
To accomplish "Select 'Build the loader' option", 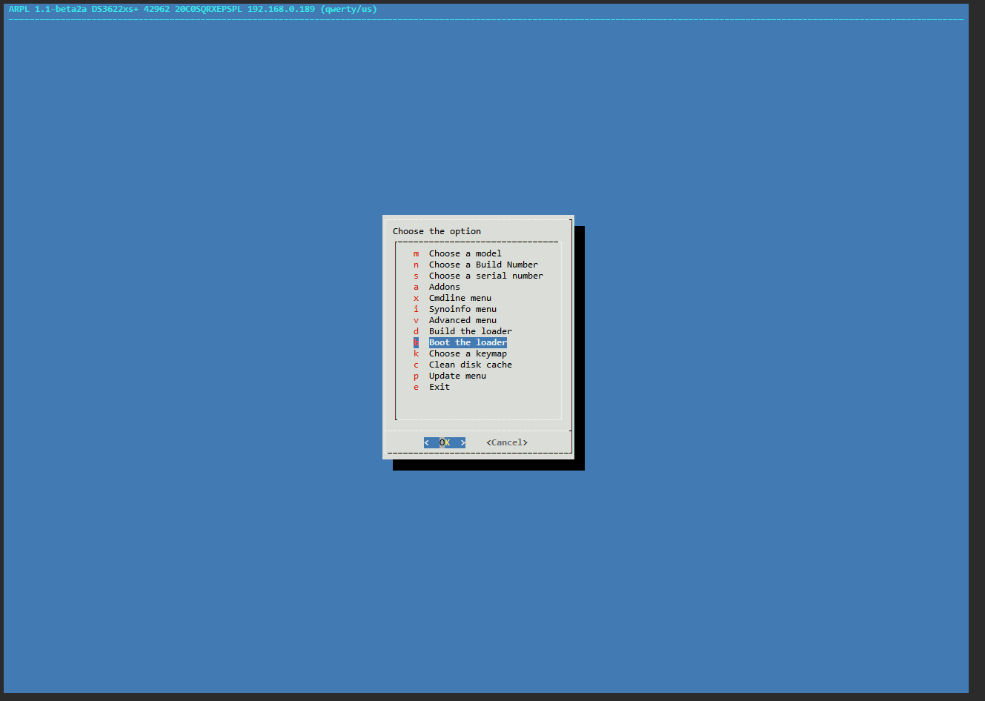I will pos(470,331).
